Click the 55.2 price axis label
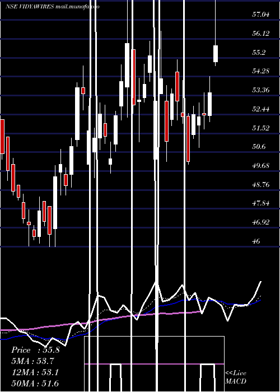Viewport: 280px width, 392px height. (x=259, y=53)
